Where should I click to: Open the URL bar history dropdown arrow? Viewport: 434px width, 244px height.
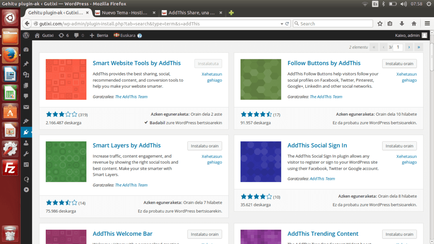tap(281, 24)
